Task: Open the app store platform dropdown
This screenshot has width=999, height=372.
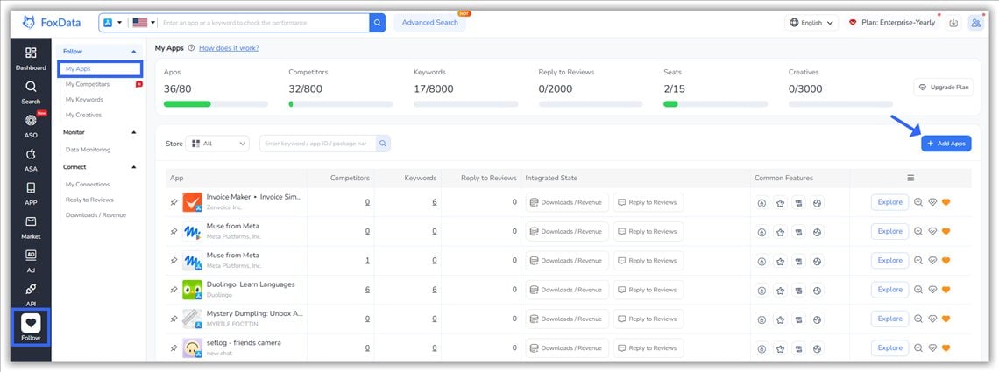Action: [113, 22]
